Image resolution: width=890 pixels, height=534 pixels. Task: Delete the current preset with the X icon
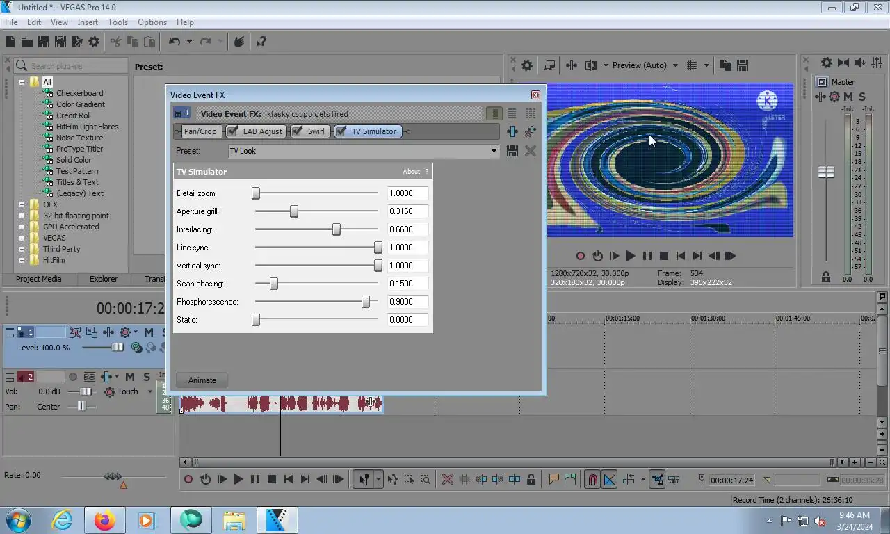pos(531,151)
